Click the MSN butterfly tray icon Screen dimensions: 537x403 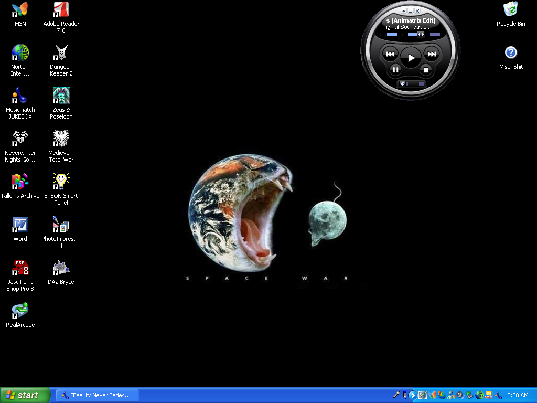[x=432, y=396]
